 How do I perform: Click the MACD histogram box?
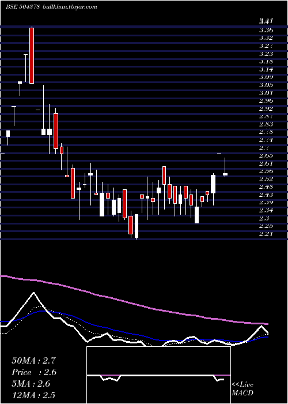pos(158,375)
